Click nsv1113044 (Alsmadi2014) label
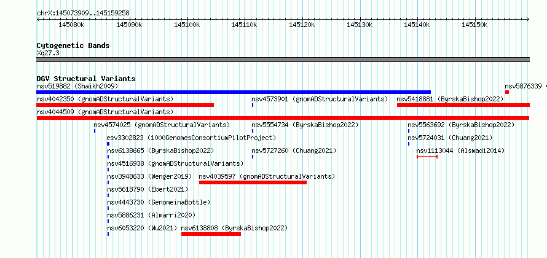The image size is (547, 258). [460, 150]
